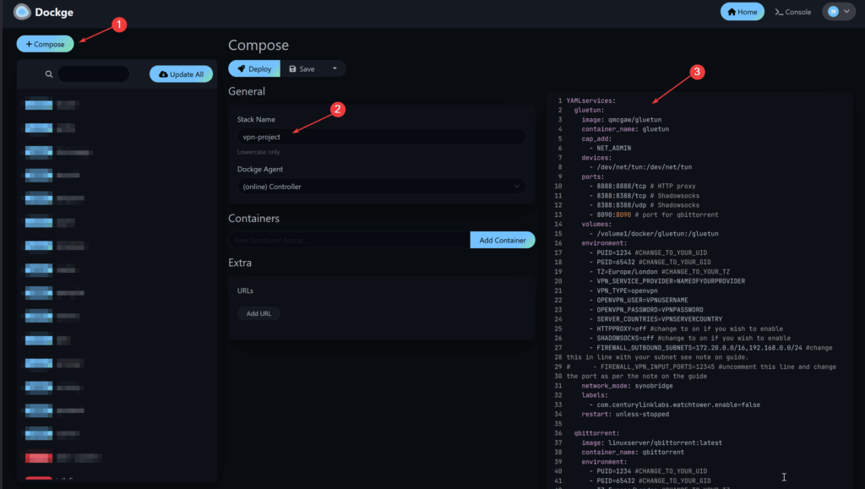Click the "URLs" label
Image resolution: width=865 pixels, height=489 pixels.
click(245, 291)
